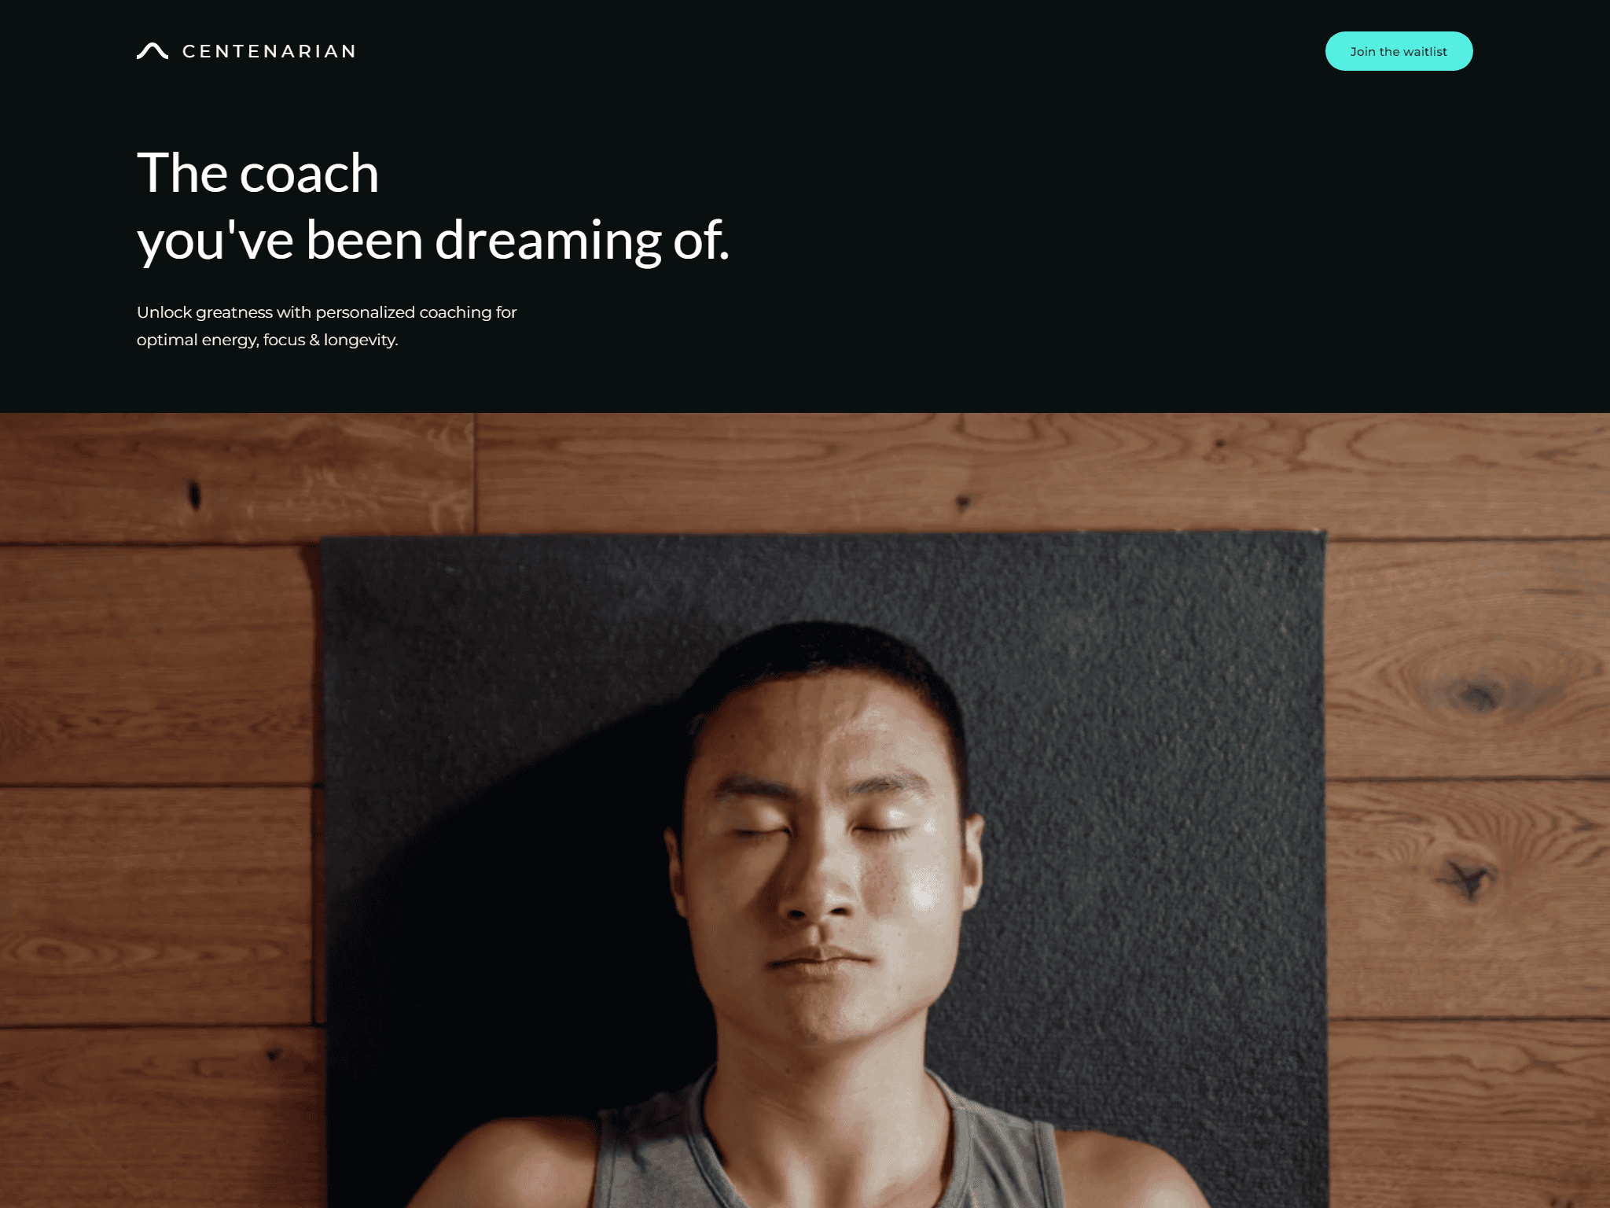The image size is (1610, 1208).
Task: Click the "optimal energy, focus & longevity" line
Action: pyautogui.click(x=267, y=340)
